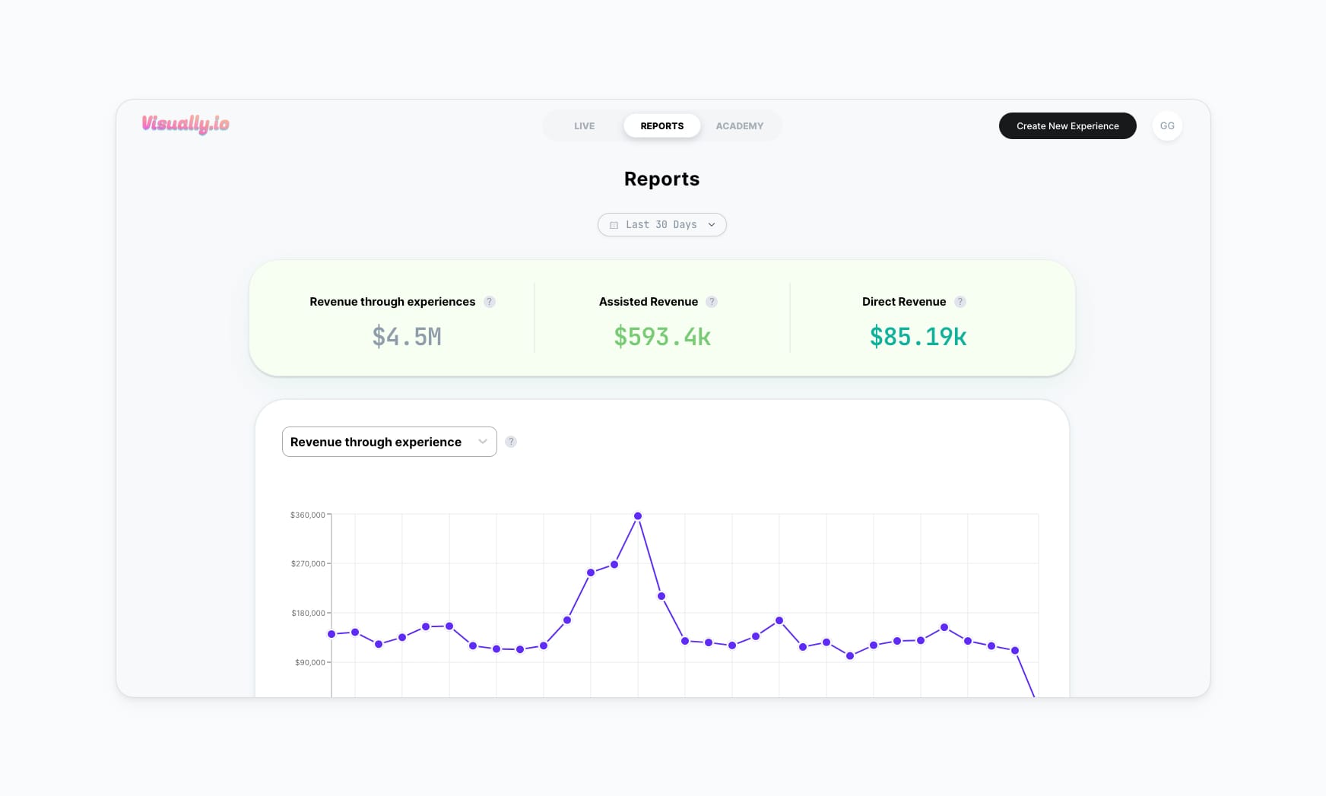This screenshot has width=1326, height=796.
Task: Click the peak data point on chart
Action: [638, 516]
